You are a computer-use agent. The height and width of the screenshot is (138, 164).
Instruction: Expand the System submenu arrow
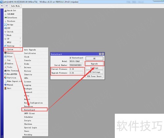(x=20, y=49)
